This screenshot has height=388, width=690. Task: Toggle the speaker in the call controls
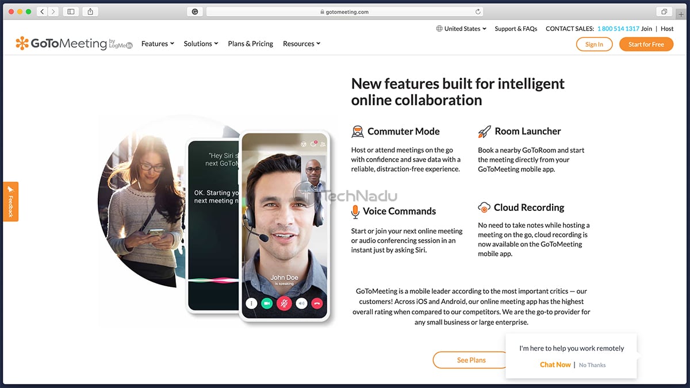point(301,303)
